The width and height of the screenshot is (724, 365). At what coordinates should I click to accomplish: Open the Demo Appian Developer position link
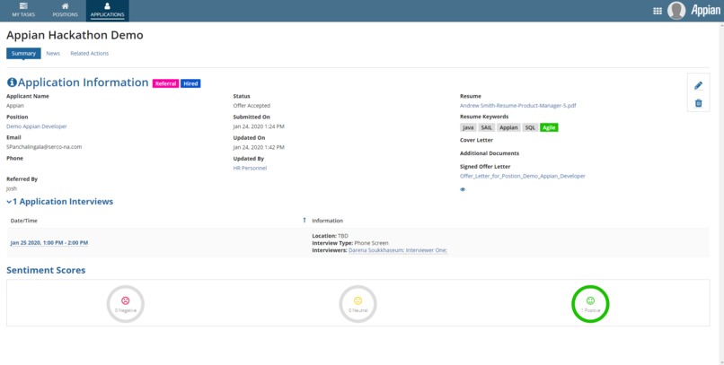(37, 126)
